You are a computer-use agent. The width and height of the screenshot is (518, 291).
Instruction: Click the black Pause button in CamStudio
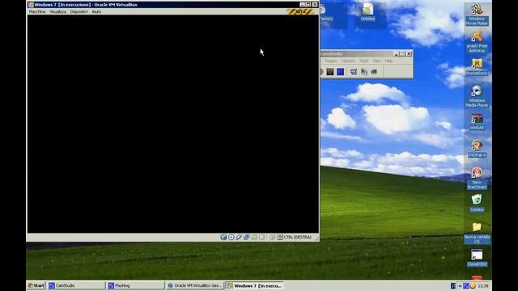coord(330,72)
